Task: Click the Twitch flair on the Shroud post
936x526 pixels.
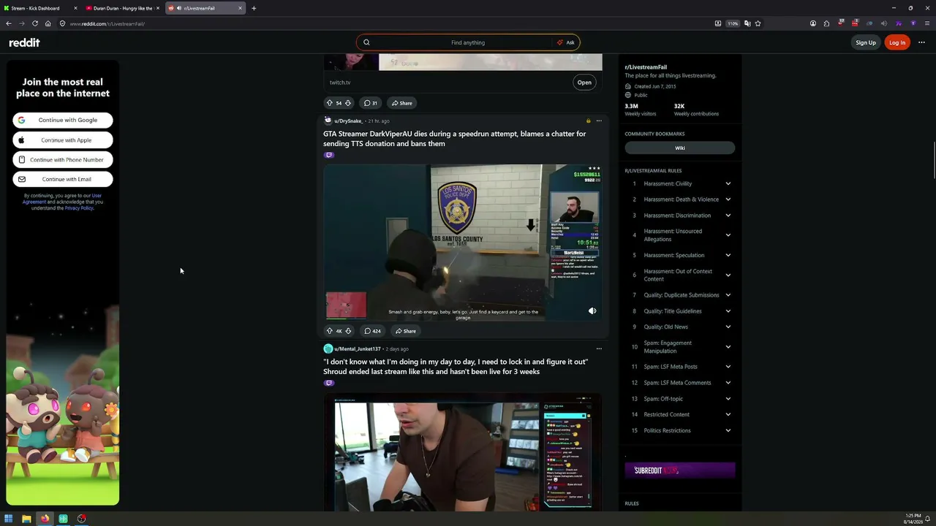Action: click(329, 383)
